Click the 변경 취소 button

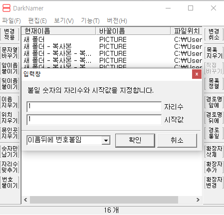click(x=214, y=34)
